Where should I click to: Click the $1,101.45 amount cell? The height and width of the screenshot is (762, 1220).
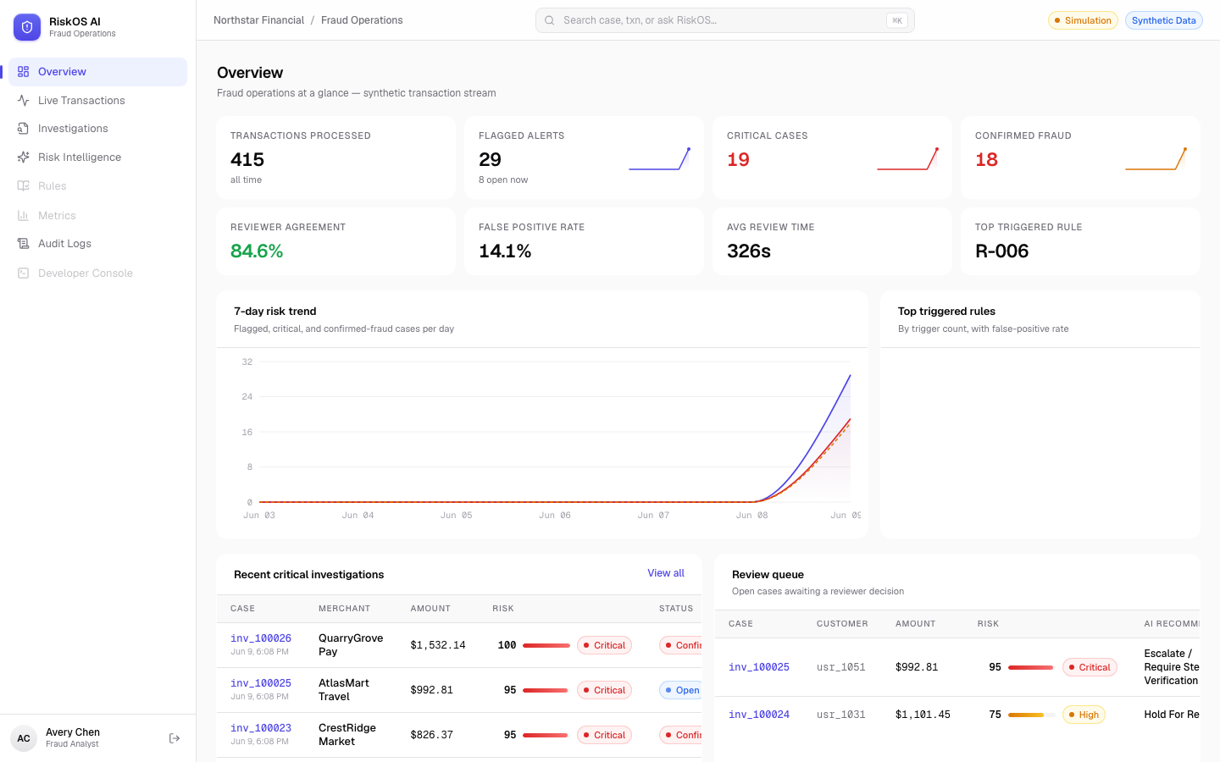923,715
